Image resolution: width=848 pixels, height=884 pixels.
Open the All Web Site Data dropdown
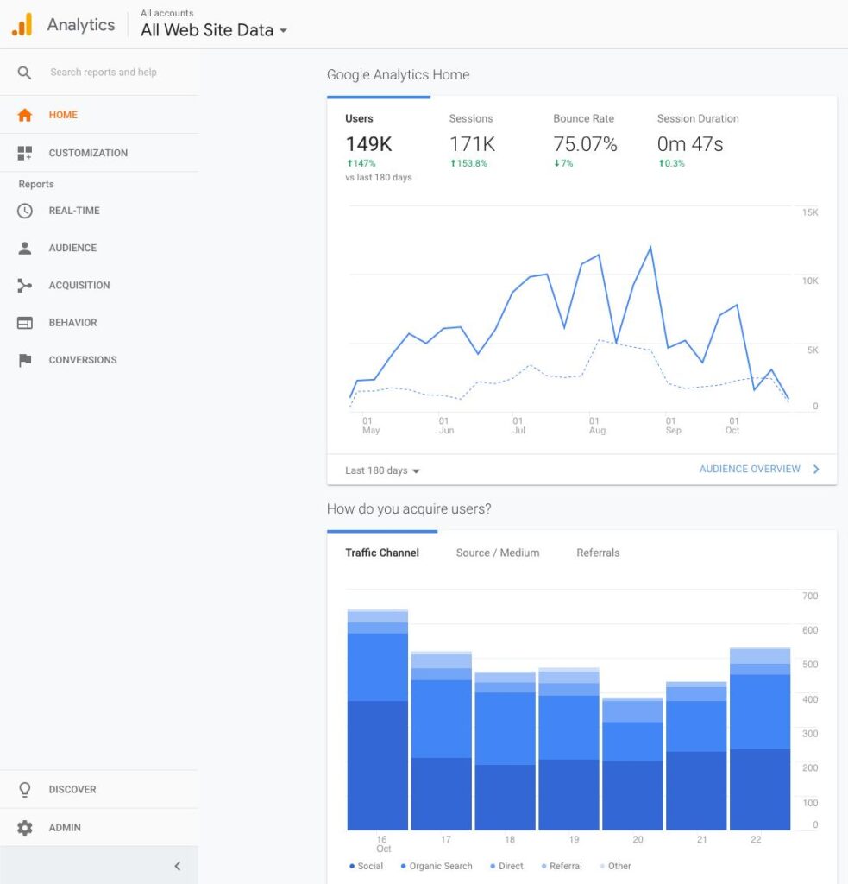(x=214, y=30)
